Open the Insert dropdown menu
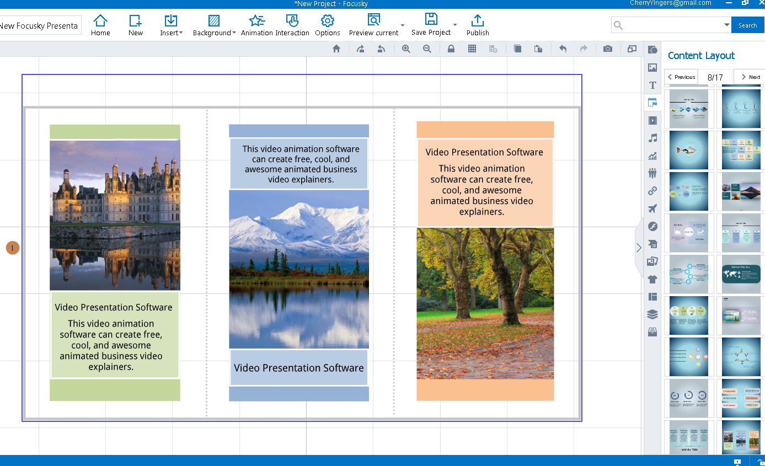 click(171, 25)
